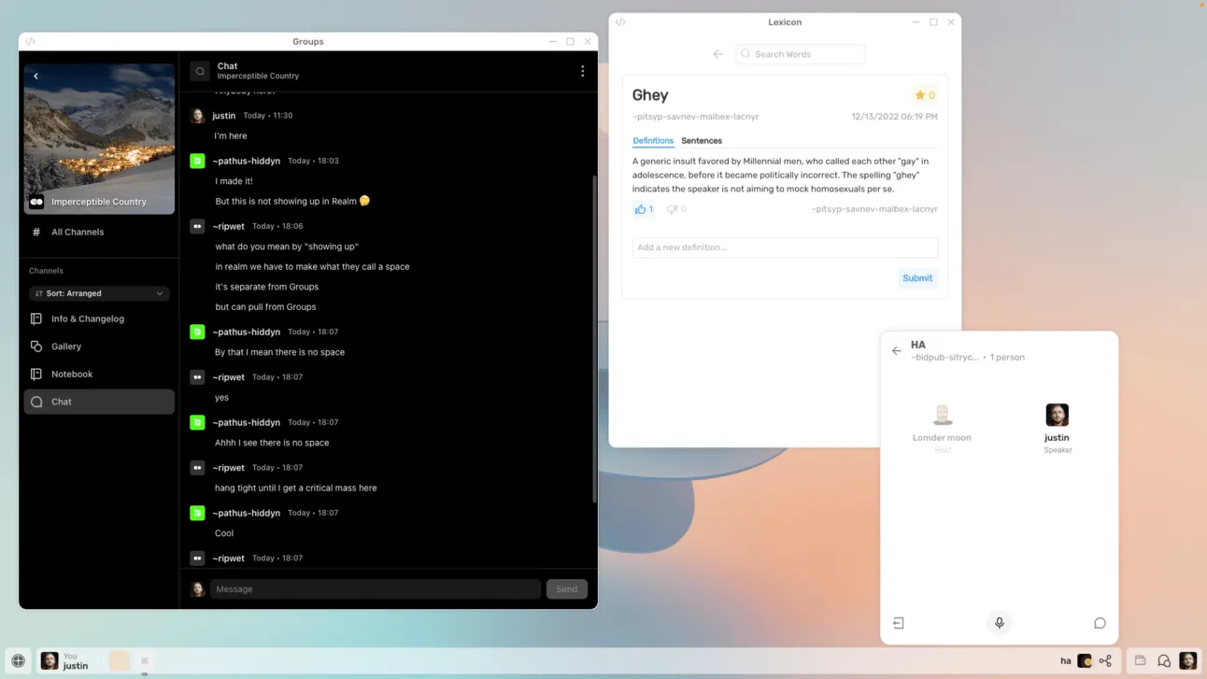1207x679 pixels.
Task: Click the chat search icon in Groups header
Action: point(200,71)
